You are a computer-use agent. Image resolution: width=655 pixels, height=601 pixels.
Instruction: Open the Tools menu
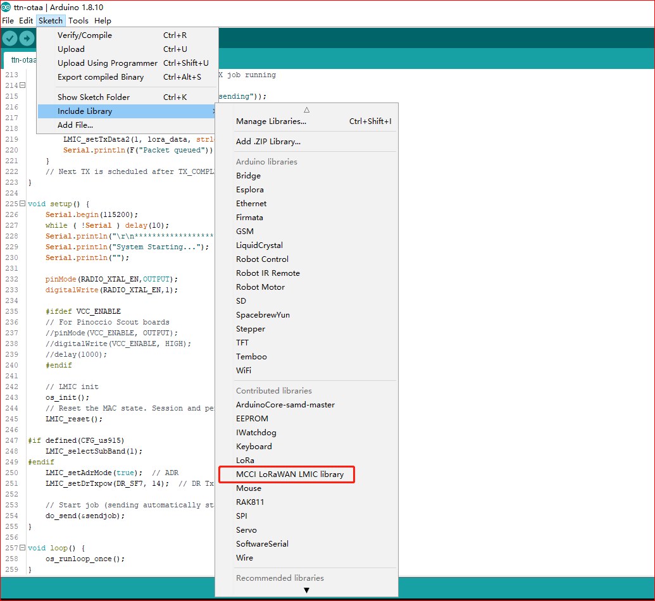pos(78,20)
